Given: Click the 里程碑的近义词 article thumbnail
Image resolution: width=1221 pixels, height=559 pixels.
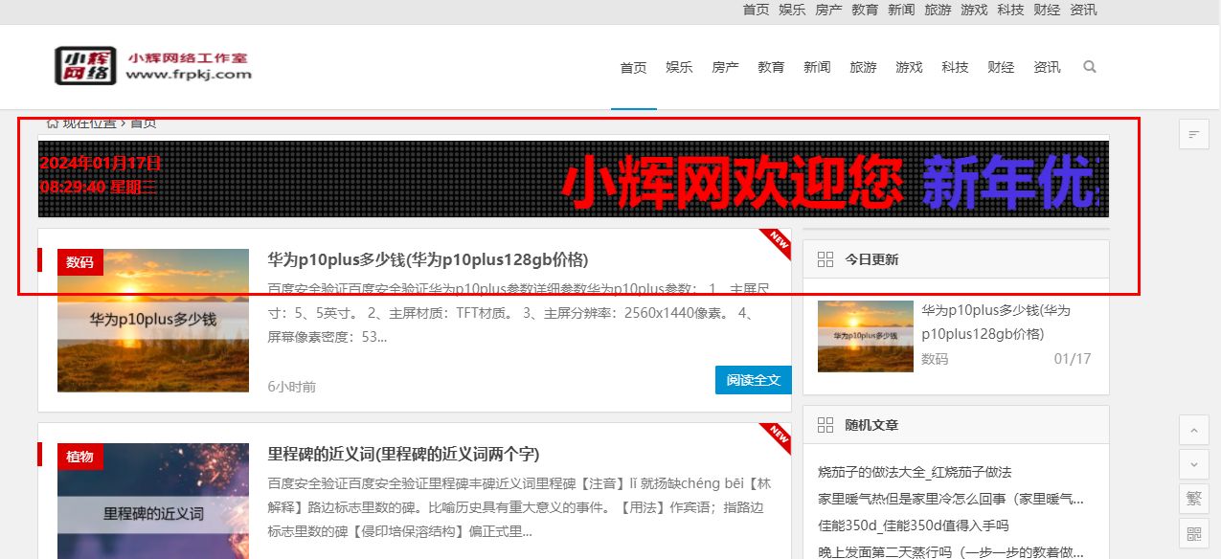Looking at the screenshot, I should 153,501.
